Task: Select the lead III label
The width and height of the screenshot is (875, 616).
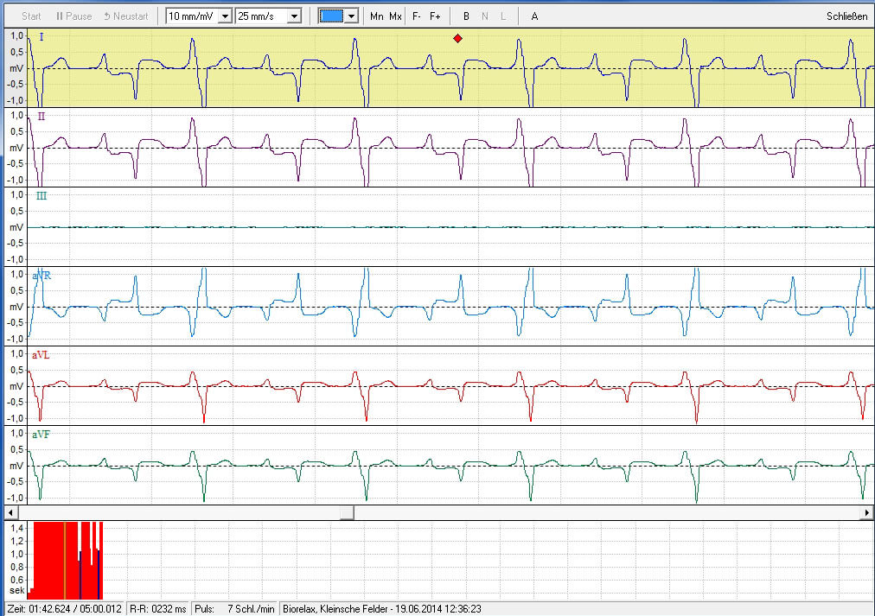Action: point(42,196)
